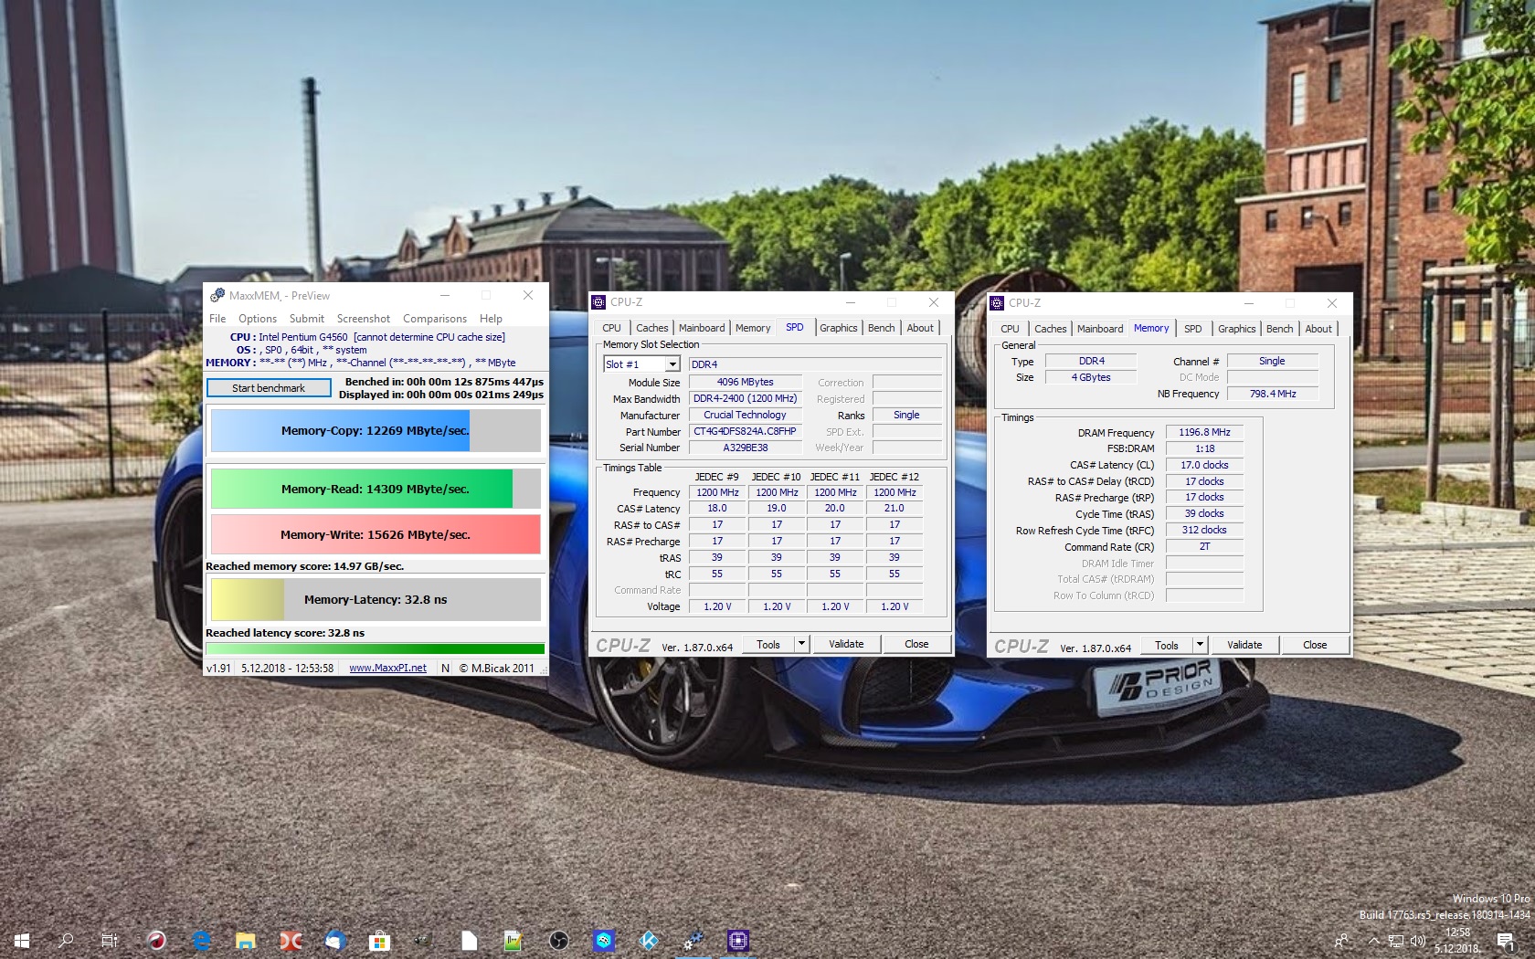Click the Tools button in the CPU-Z Memory window
The width and height of the screenshot is (1535, 959).
click(1167, 645)
